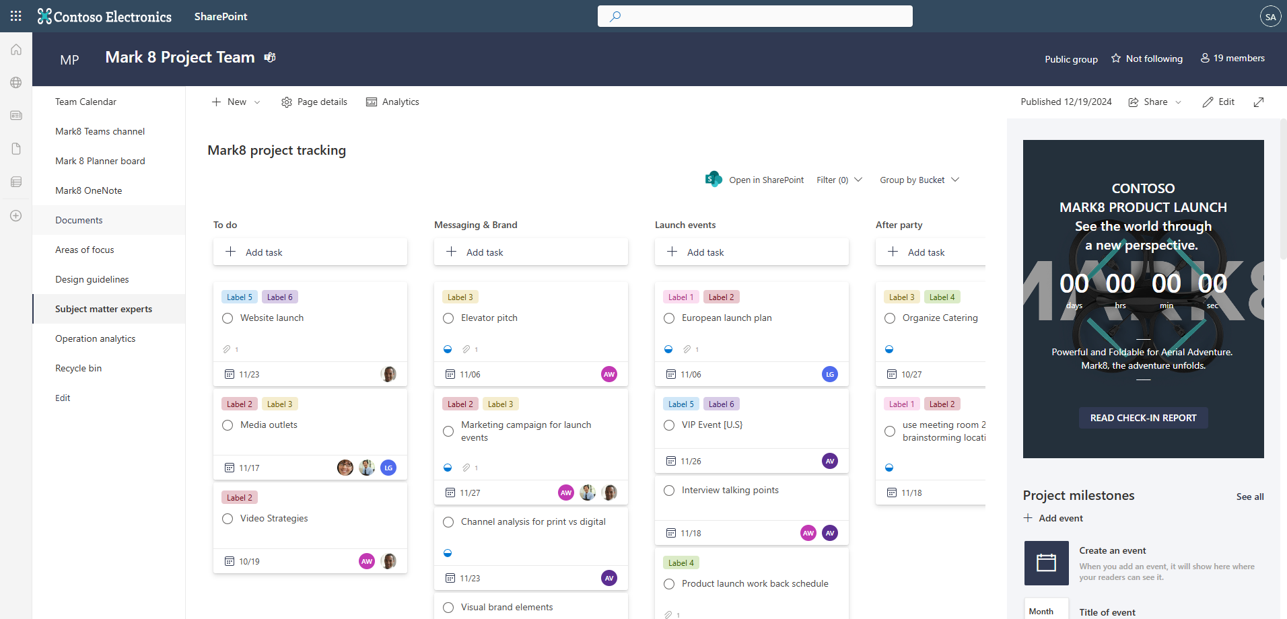Click See all project milestones link
The height and width of the screenshot is (619, 1287).
pos(1250,497)
